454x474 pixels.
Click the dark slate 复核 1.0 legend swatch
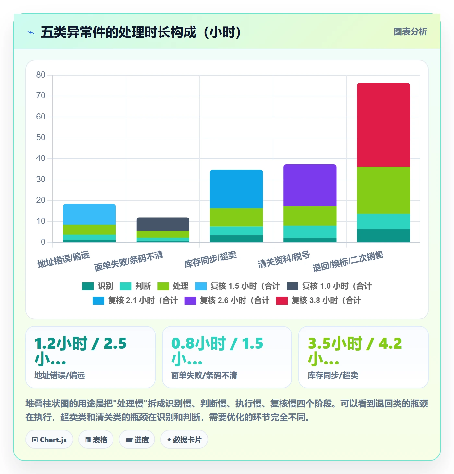[293, 286]
